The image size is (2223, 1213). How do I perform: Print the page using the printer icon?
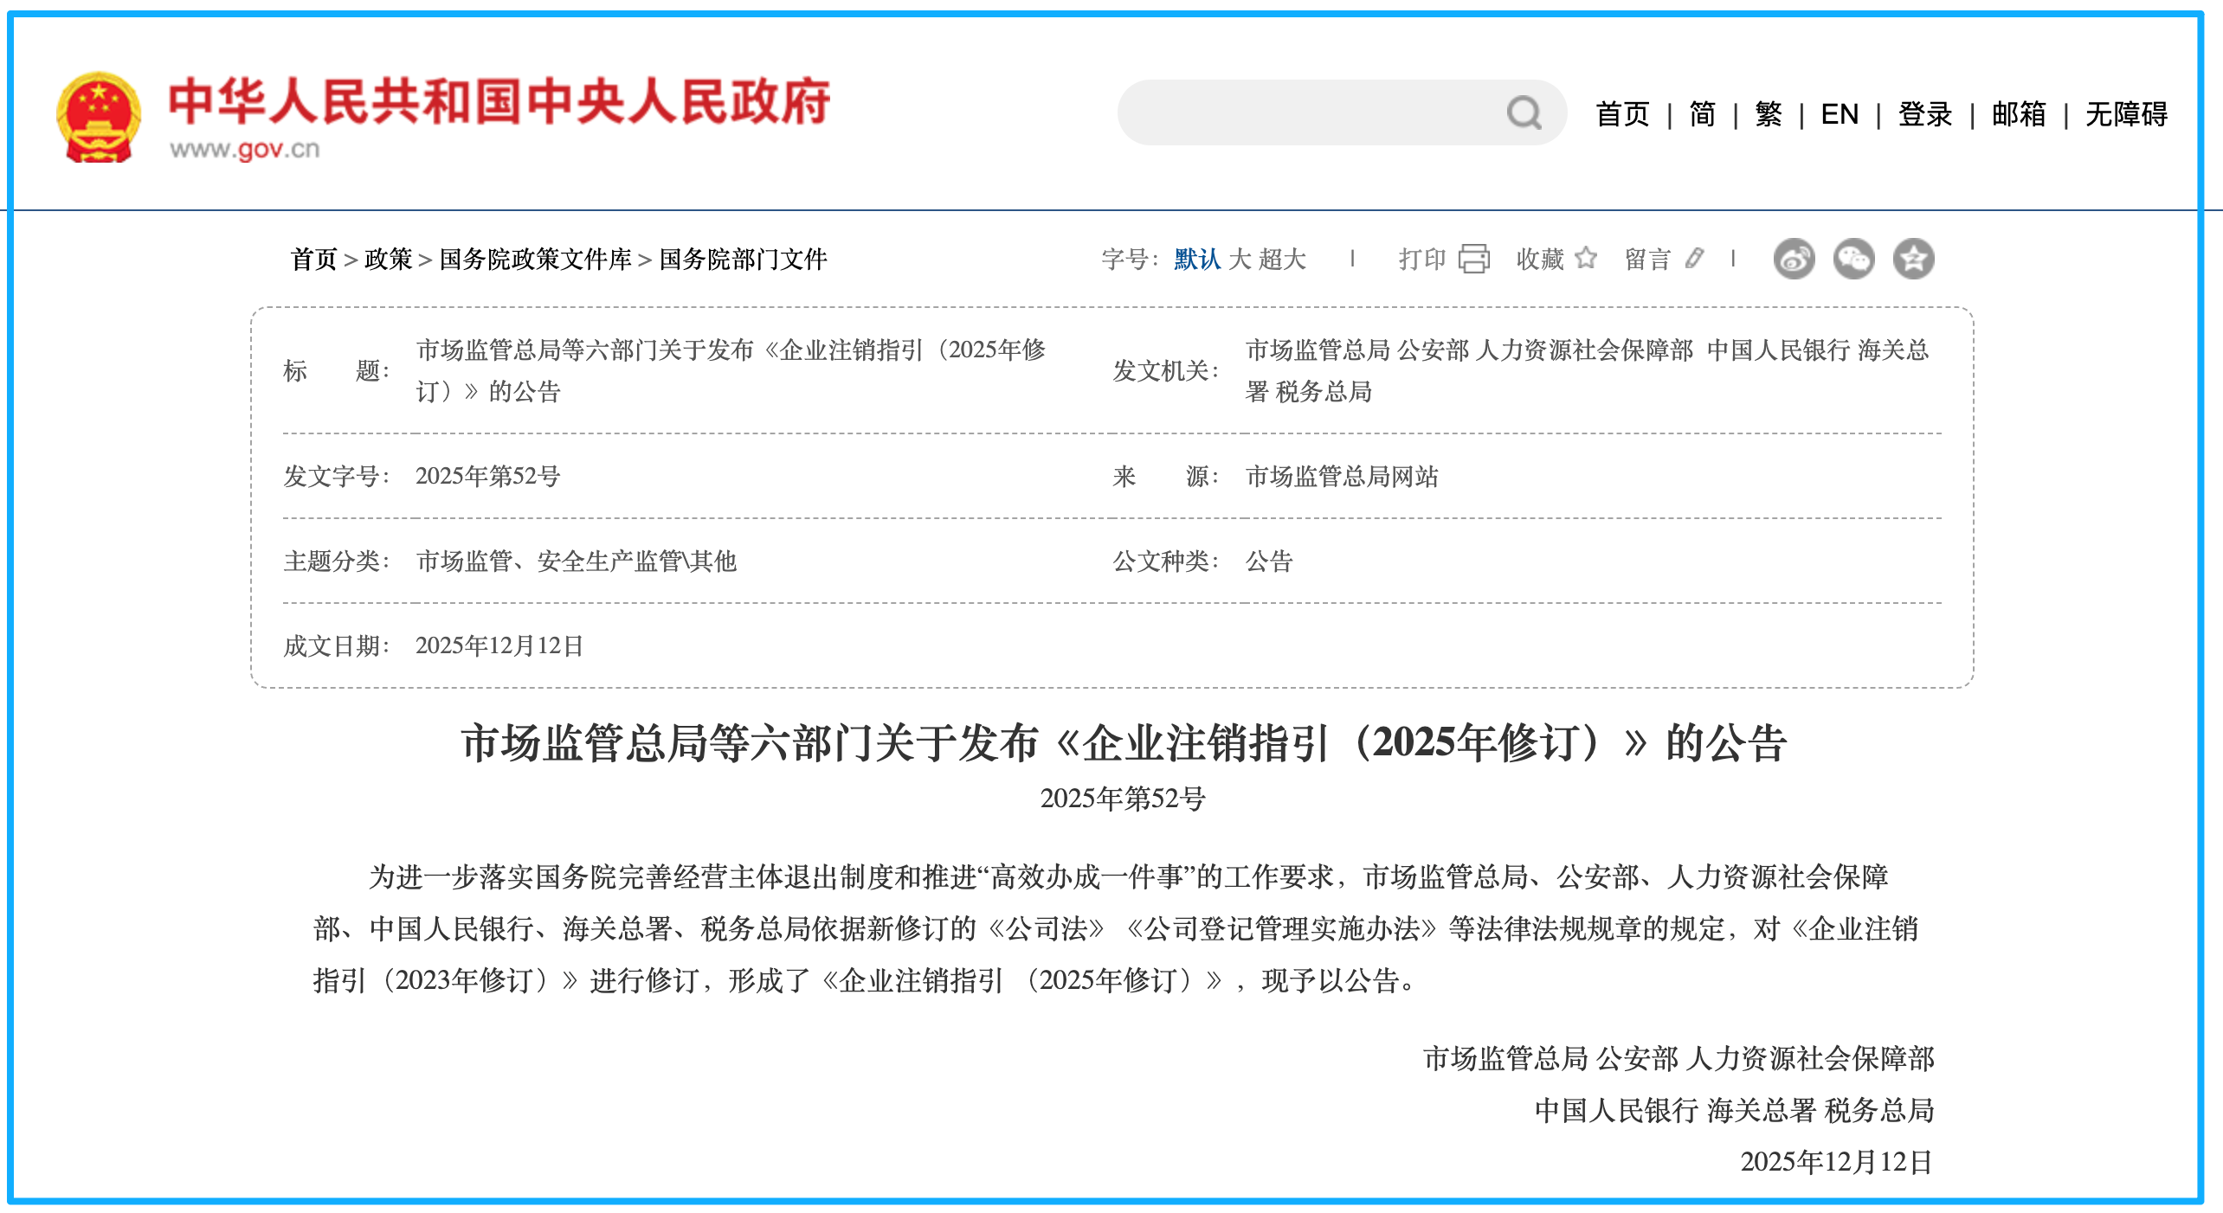(x=1473, y=258)
